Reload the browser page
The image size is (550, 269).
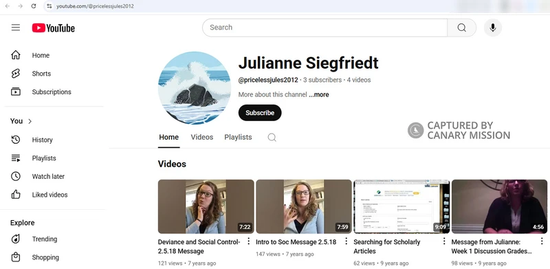click(33, 6)
